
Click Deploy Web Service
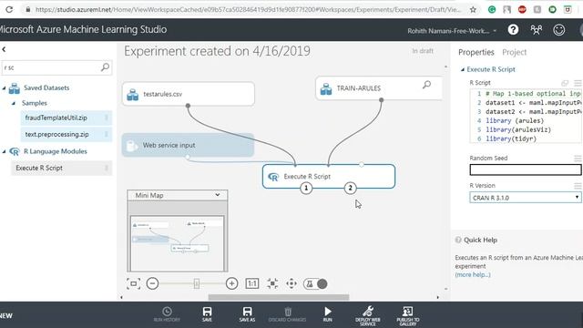tap(368, 316)
